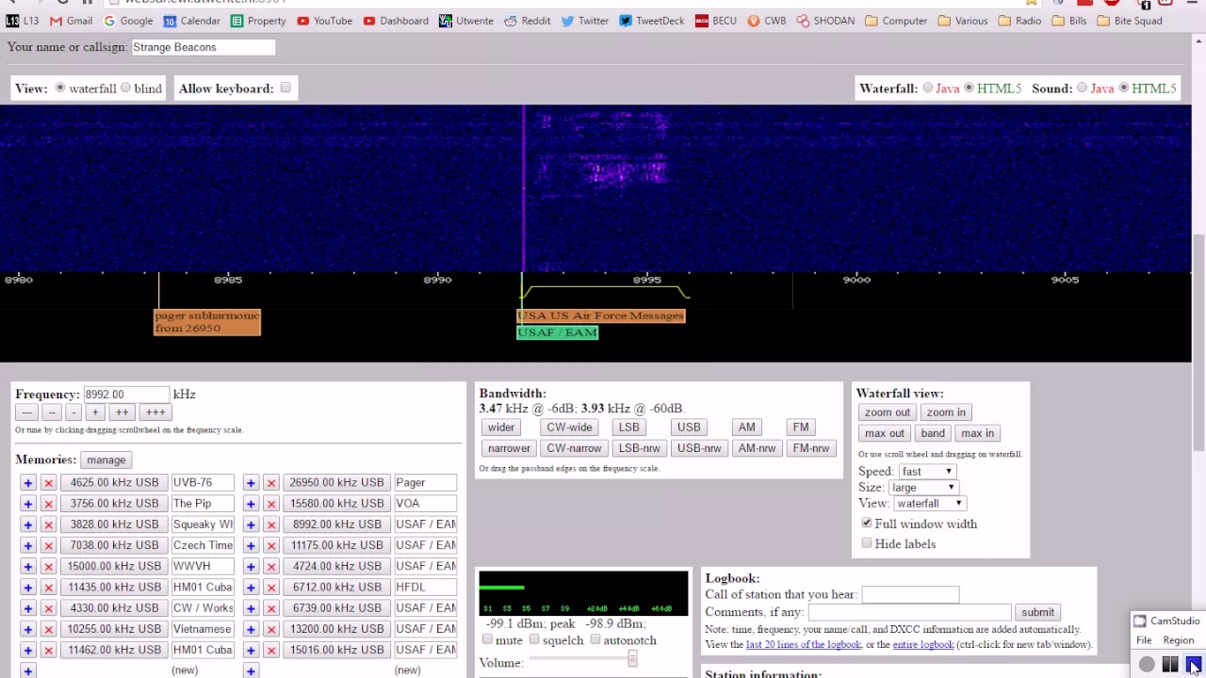Click the Frequency input field
The height and width of the screenshot is (678, 1206).
pyautogui.click(x=125, y=395)
